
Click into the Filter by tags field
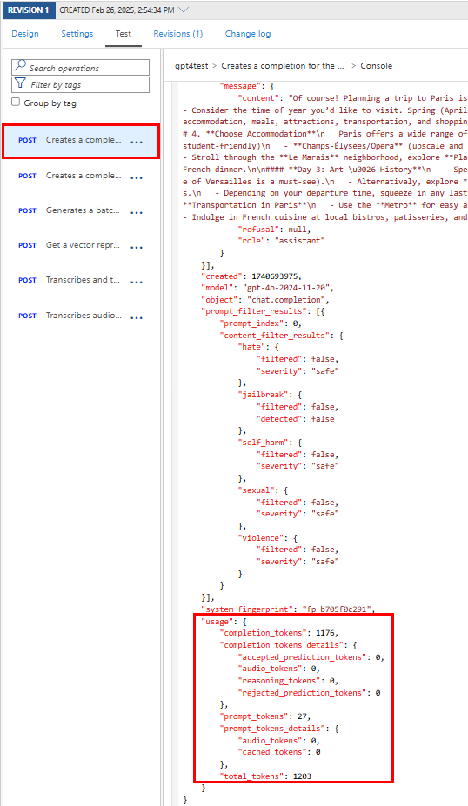pos(81,85)
